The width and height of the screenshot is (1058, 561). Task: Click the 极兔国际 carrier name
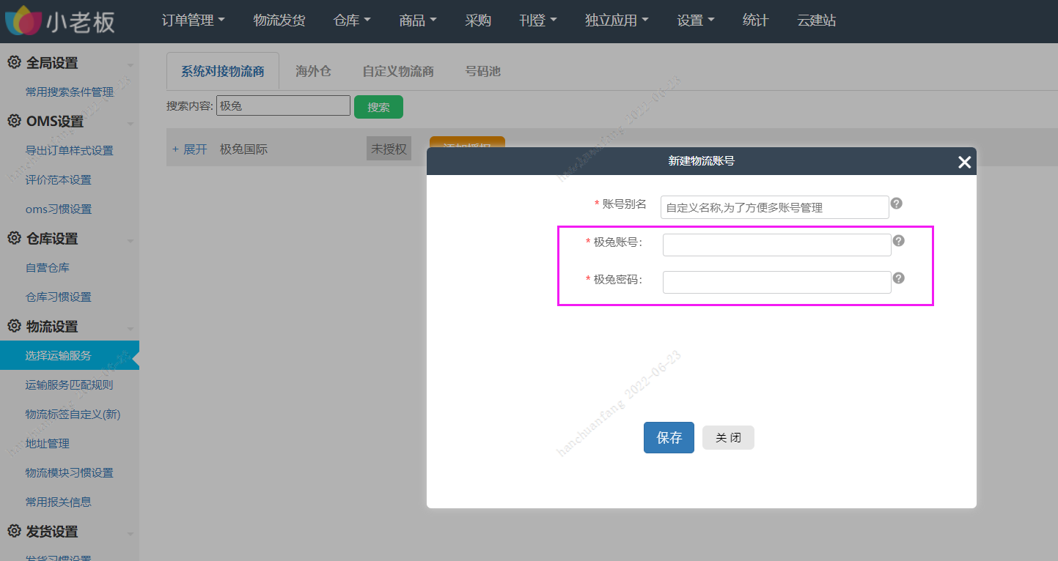pyautogui.click(x=243, y=149)
